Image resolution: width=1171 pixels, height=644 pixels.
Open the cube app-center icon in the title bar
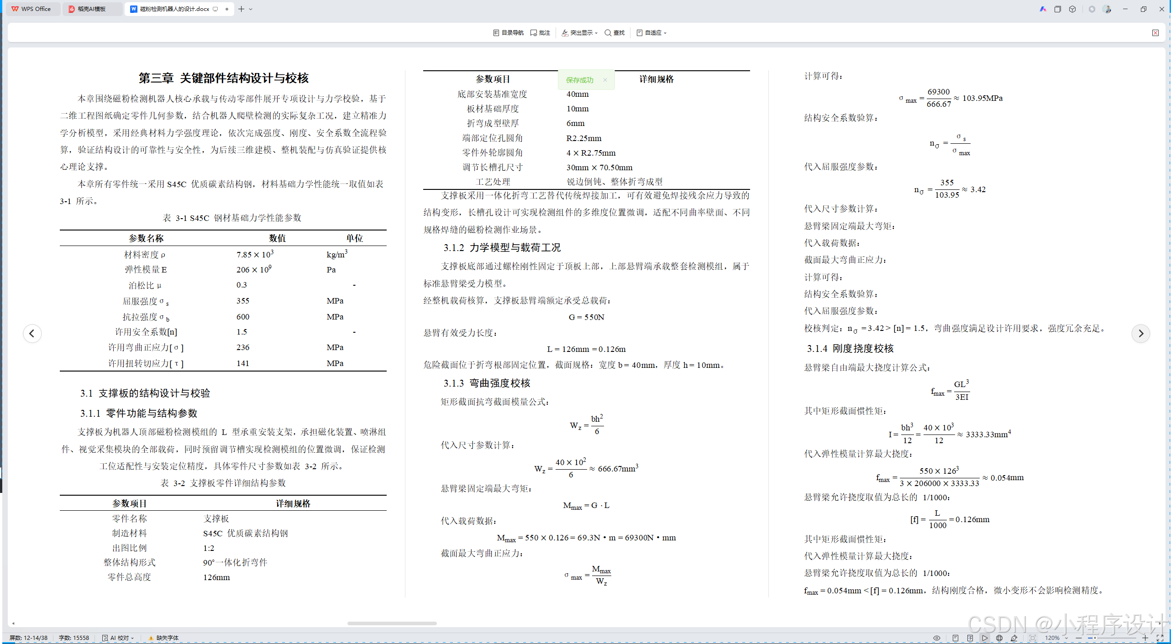tap(1072, 9)
